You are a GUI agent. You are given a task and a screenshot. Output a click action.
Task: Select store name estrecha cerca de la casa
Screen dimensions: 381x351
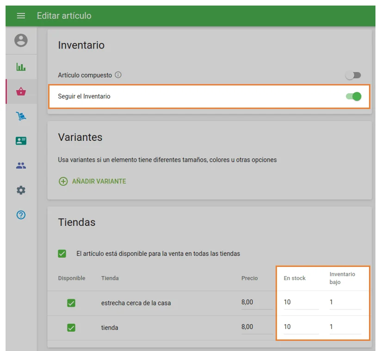pos(136,303)
